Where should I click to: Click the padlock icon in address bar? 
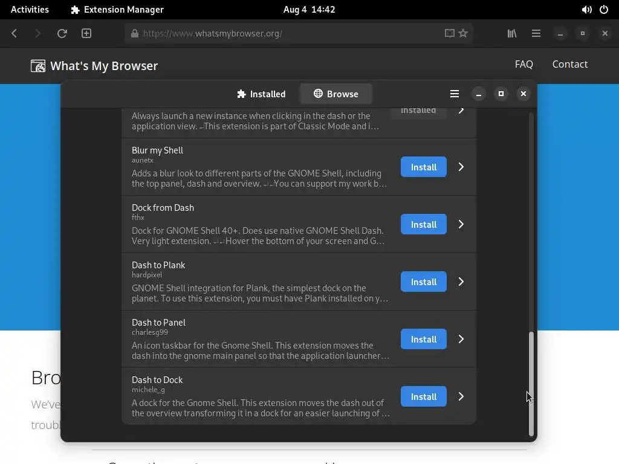click(x=135, y=34)
